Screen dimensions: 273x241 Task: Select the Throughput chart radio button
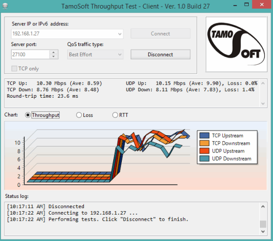tap(28, 115)
